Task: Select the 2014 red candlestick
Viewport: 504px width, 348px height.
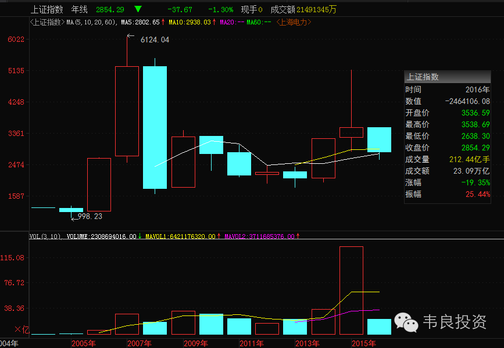Action: click(x=323, y=158)
